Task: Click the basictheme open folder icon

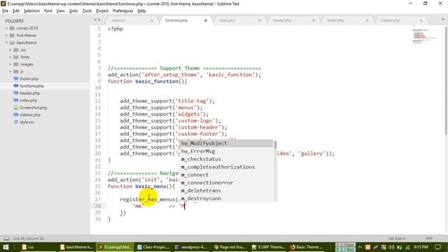Action: click(12, 43)
